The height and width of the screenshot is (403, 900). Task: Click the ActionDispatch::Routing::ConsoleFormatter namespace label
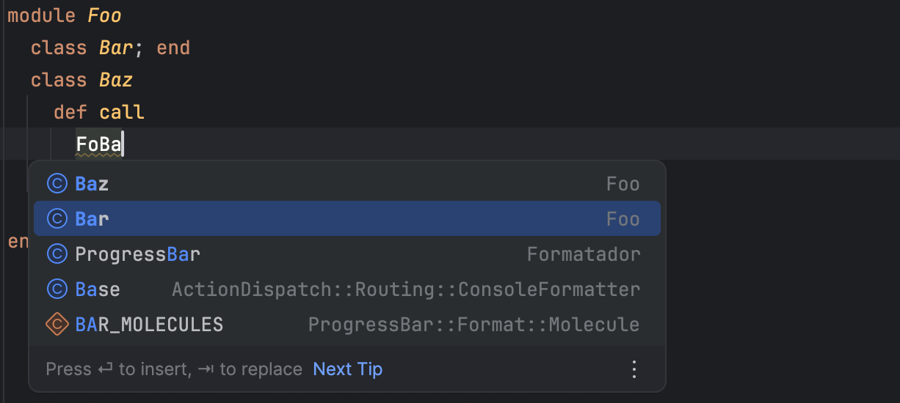tap(406, 289)
